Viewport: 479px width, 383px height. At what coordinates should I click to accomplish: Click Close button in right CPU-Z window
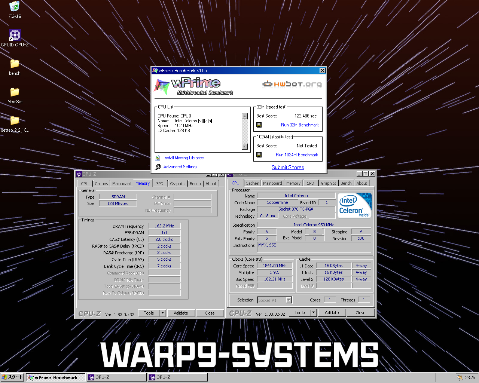click(361, 313)
